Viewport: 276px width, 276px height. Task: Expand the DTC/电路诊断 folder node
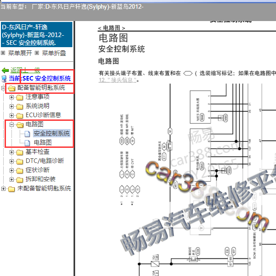(x=11, y=161)
